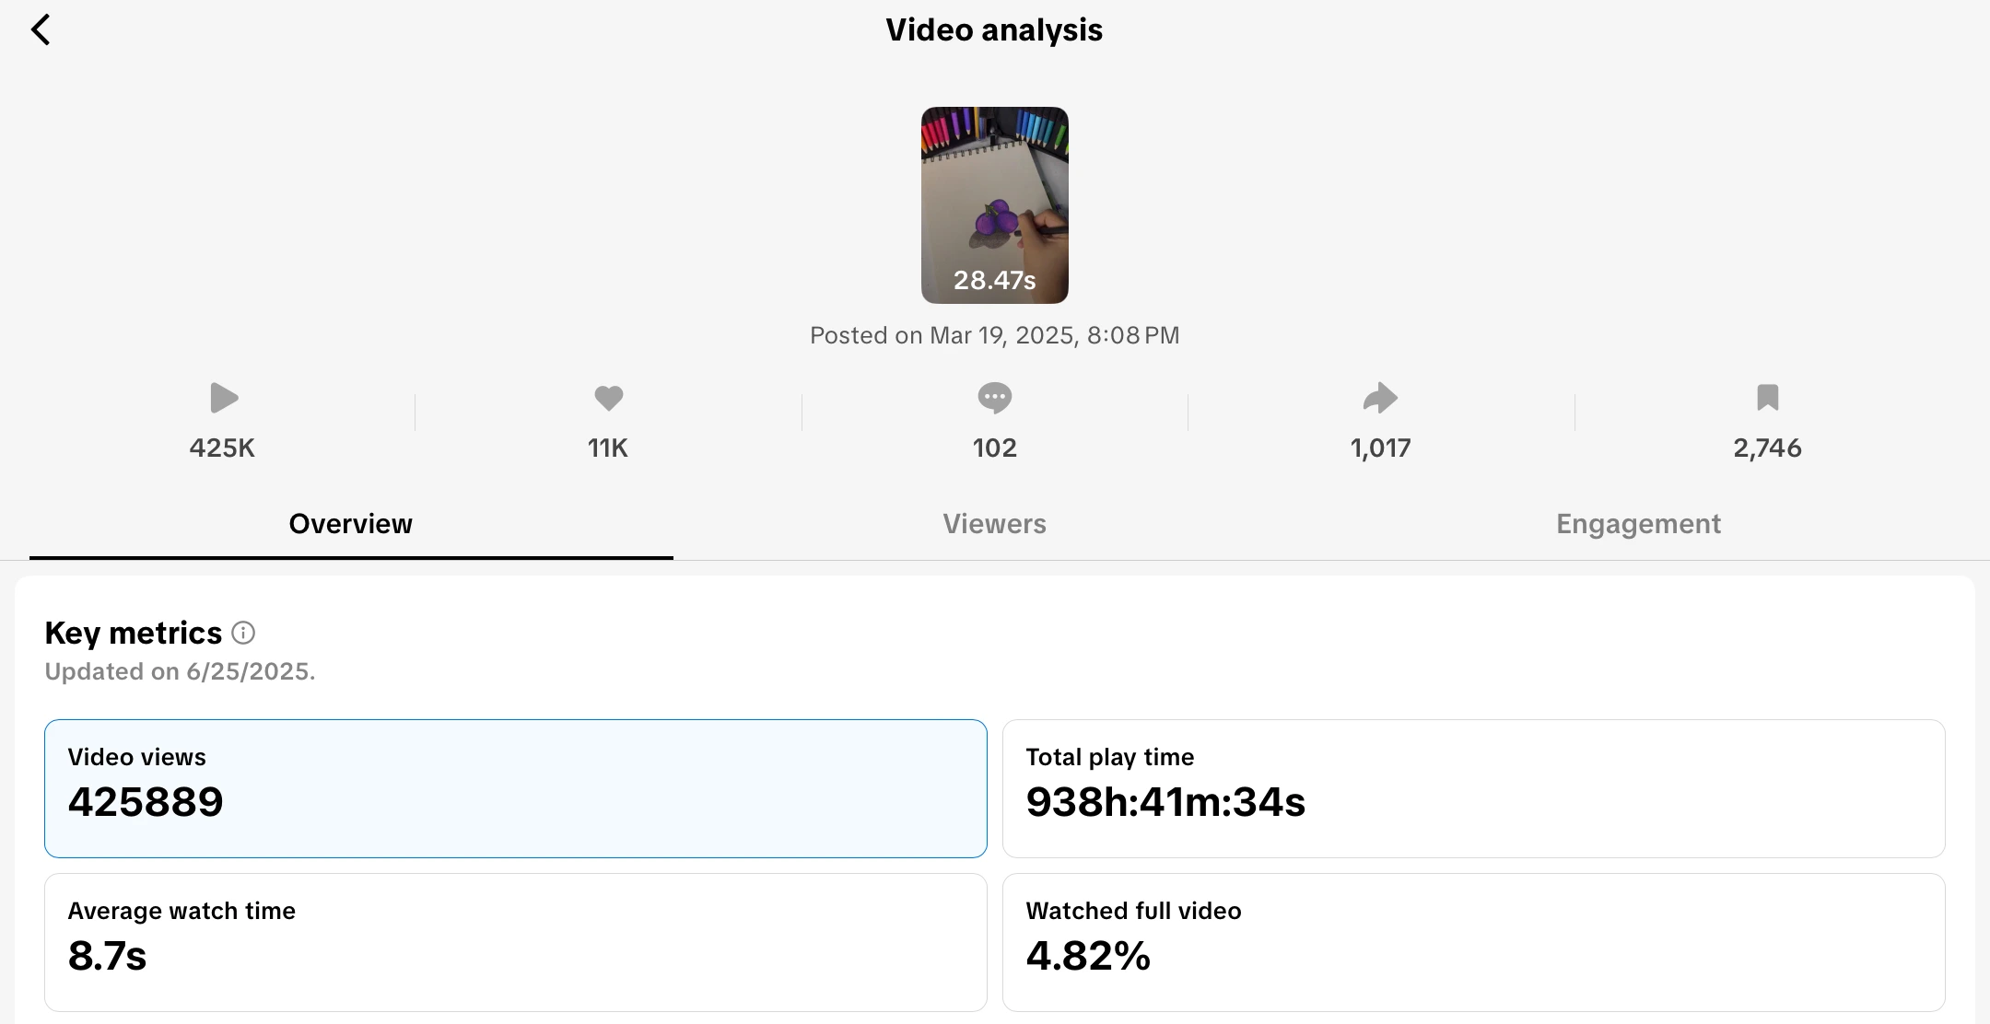The width and height of the screenshot is (1990, 1024).
Task: Open the drawing video thumbnail
Action: pyautogui.click(x=994, y=204)
